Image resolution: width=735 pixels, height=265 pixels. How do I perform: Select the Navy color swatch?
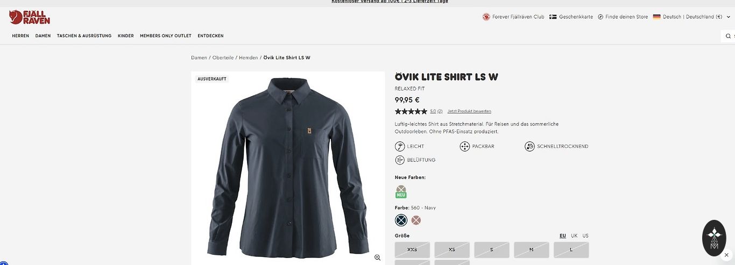[401, 220]
